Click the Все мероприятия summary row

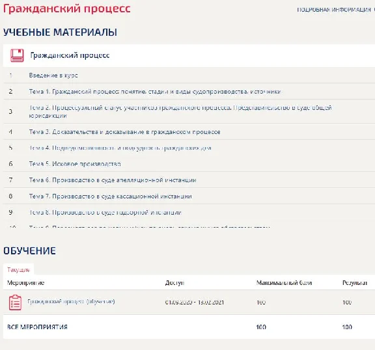tap(189, 327)
